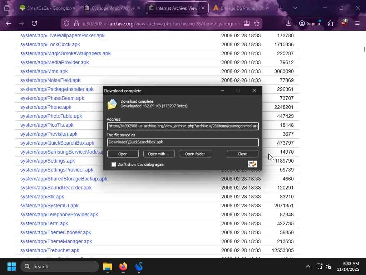Close the CyanogenMod Archive tab
Screen dimensions: 366x275
click(139, 8)
